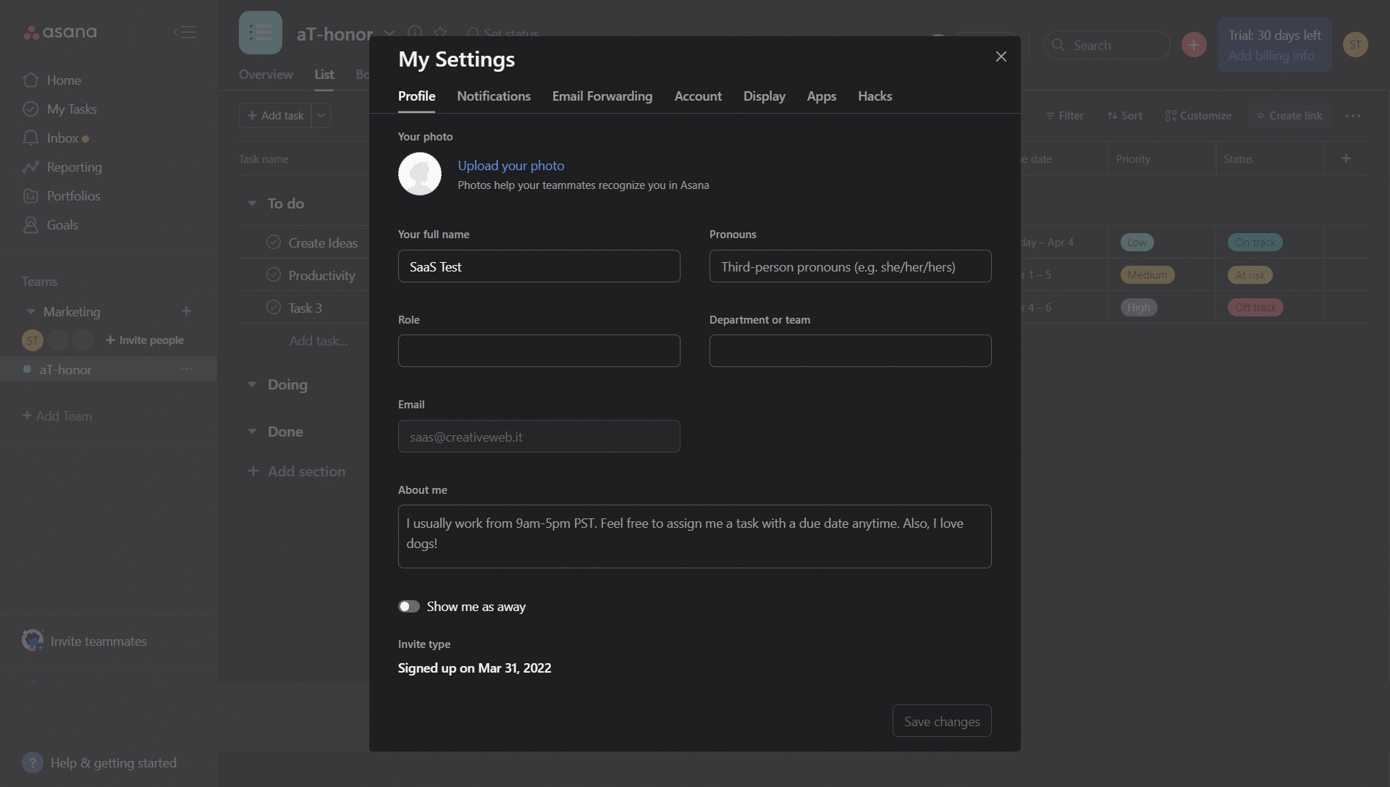Click the search icon in top bar
Screen dimensions: 1390x787
pyautogui.click(x=1058, y=45)
